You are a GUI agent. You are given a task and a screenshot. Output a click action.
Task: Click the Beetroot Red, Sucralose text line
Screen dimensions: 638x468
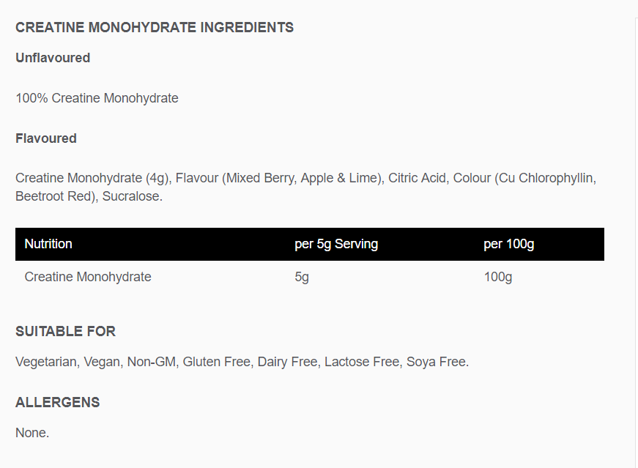point(89,196)
